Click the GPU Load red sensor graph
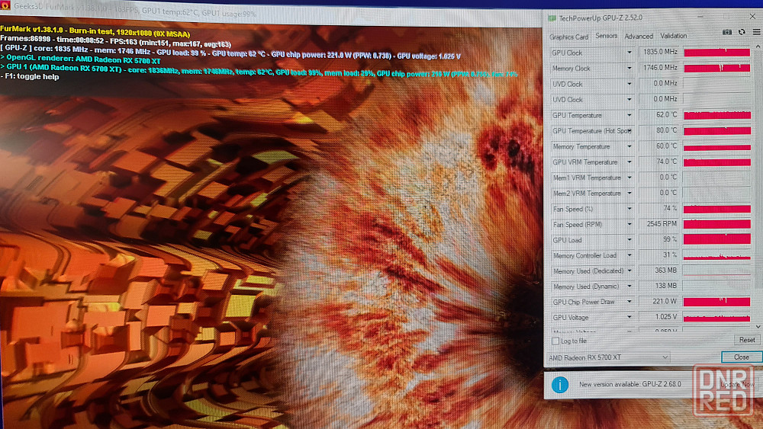This screenshot has width=763, height=429. pos(717,239)
